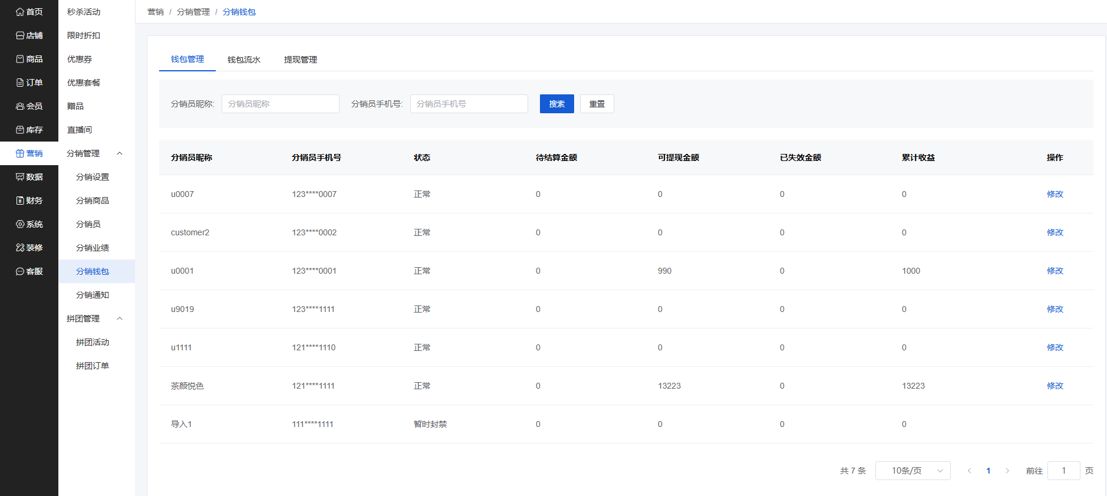Go to previous page arrow
Screen dimensions: 1107x496
click(969, 471)
